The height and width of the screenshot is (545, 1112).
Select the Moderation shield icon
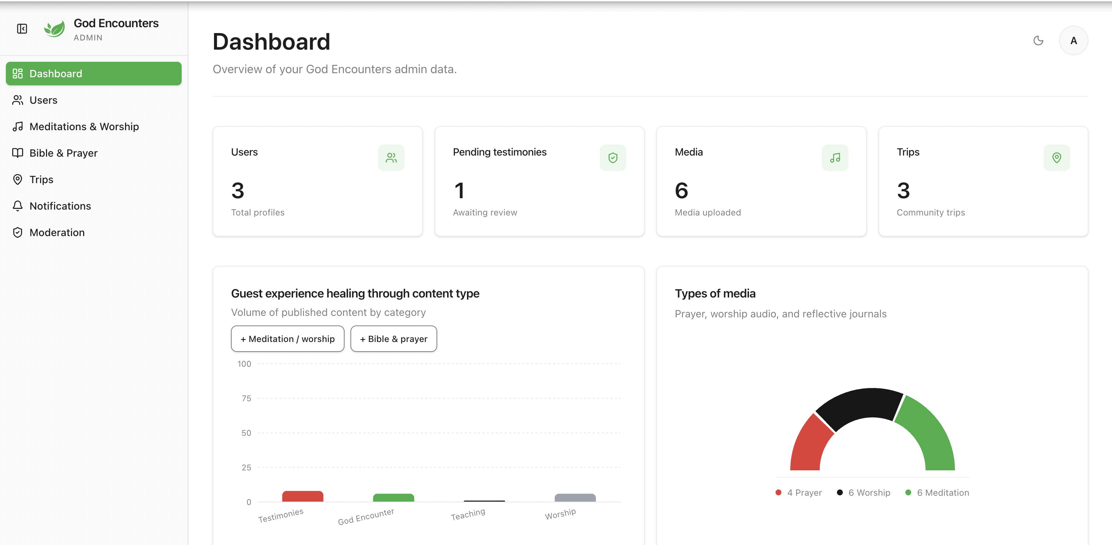coord(18,232)
